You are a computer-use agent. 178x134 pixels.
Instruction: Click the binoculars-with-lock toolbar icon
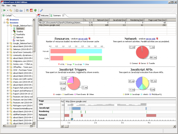[x=27, y=10]
